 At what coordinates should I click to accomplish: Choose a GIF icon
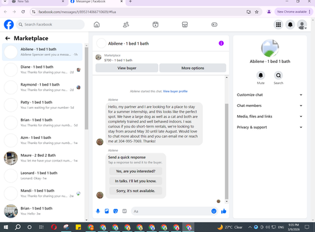125,211
